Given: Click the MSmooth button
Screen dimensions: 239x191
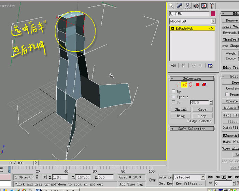Looking at the screenshot, I should click(x=230, y=135).
